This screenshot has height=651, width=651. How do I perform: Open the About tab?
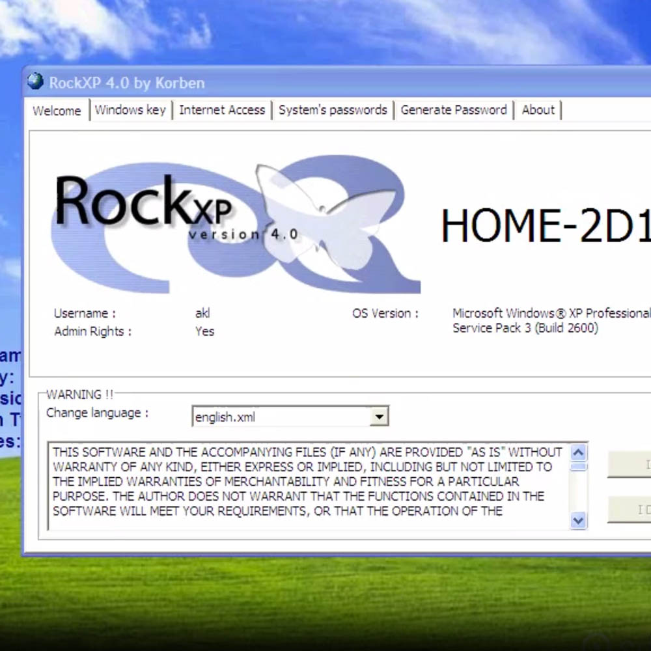tap(538, 110)
